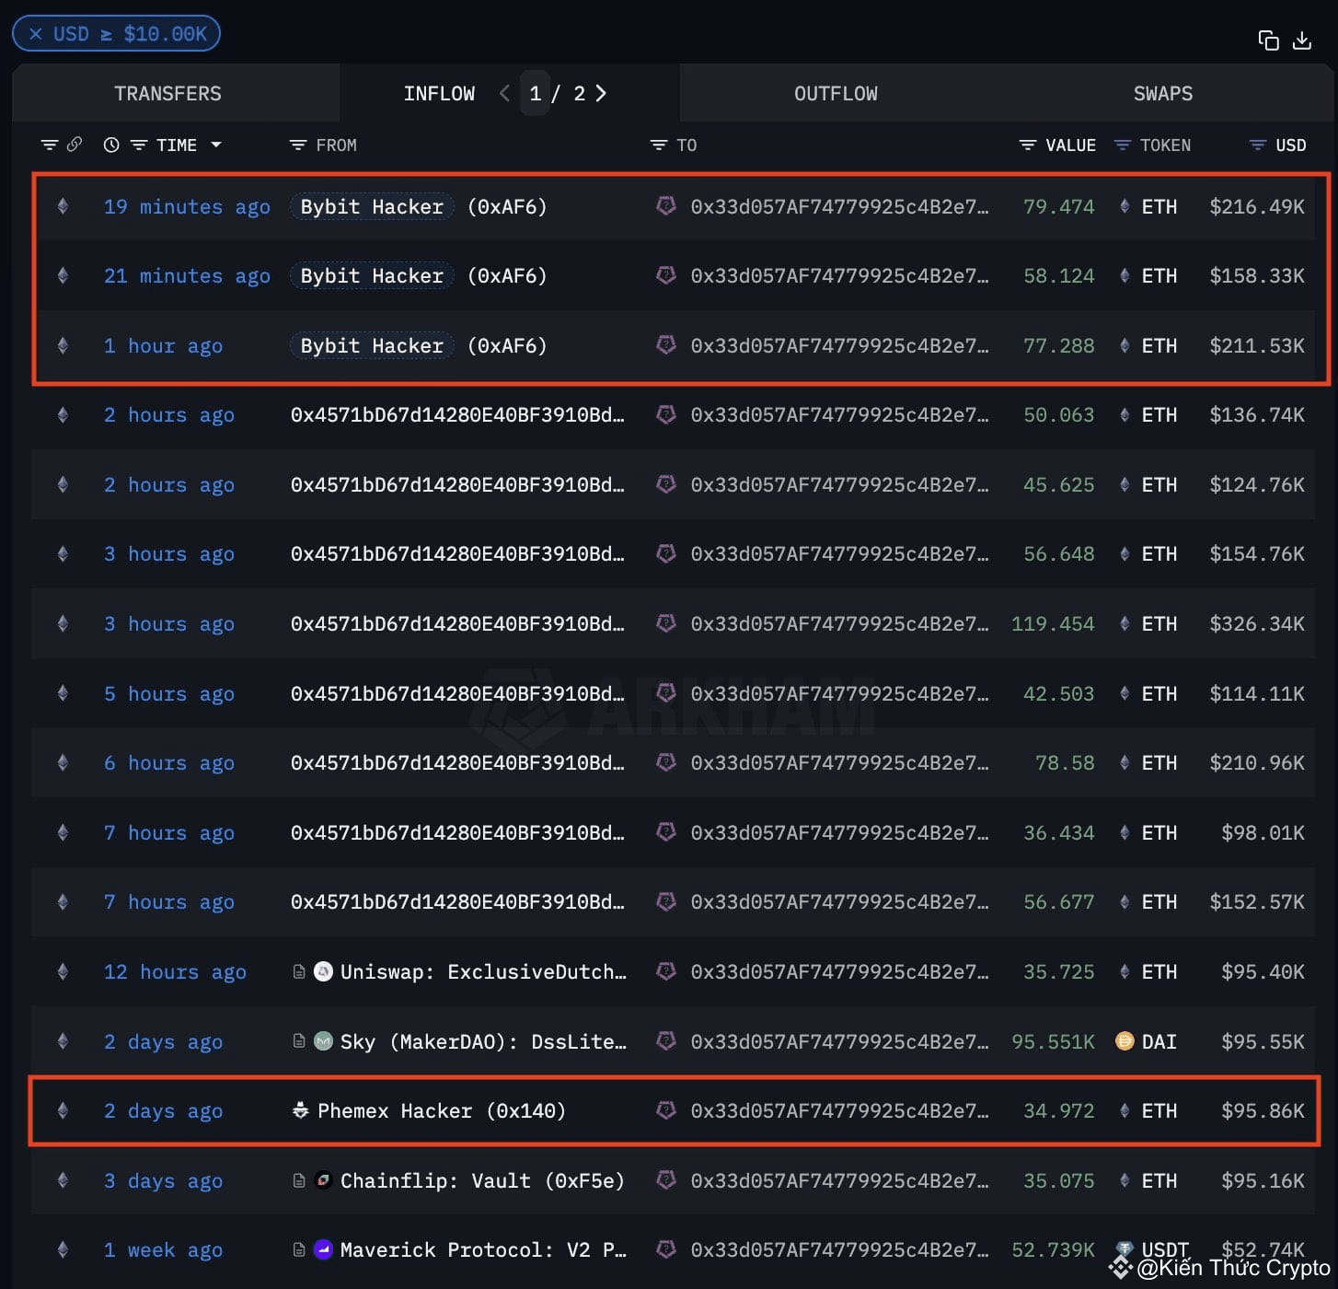Open the filter icon next to TO
Screen dimensions: 1338x1289
point(658,145)
